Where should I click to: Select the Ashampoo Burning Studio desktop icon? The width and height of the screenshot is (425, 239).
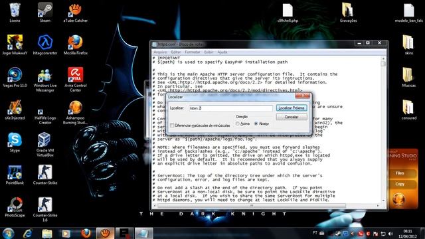[x=75, y=112]
